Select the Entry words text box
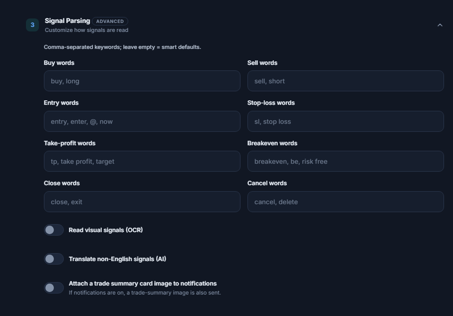 (142, 122)
